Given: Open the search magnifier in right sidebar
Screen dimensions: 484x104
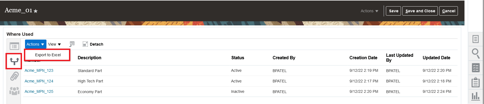Looking at the screenshot, I should 475,53.
